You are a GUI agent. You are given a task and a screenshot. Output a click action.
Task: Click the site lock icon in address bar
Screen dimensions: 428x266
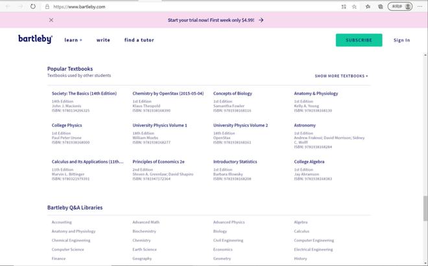point(47,6)
